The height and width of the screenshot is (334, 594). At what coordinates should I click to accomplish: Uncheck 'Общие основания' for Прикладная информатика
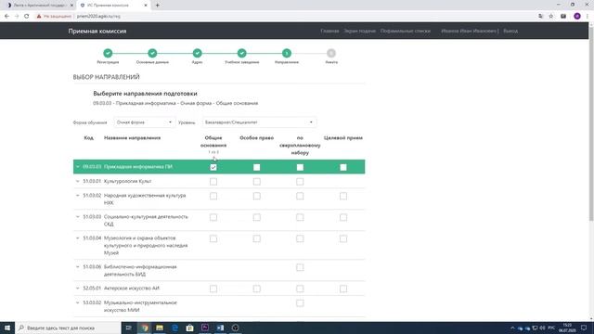tap(213, 167)
